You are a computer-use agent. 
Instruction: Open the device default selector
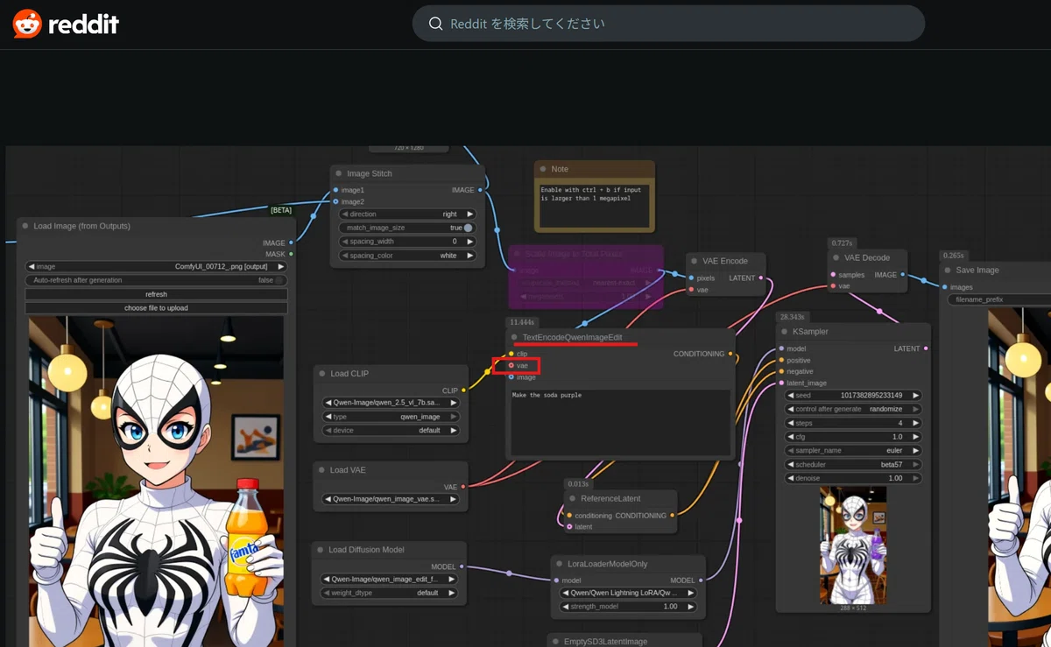pos(391,431)
